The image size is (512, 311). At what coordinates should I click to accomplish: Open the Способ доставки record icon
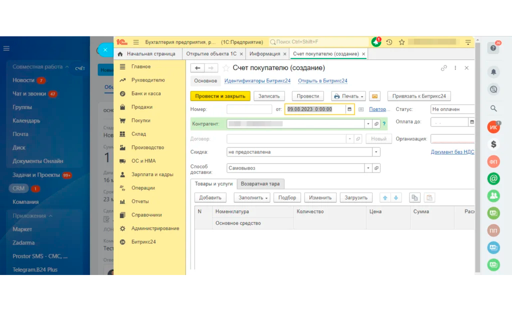pyautogui.click(x=376, y=168)
